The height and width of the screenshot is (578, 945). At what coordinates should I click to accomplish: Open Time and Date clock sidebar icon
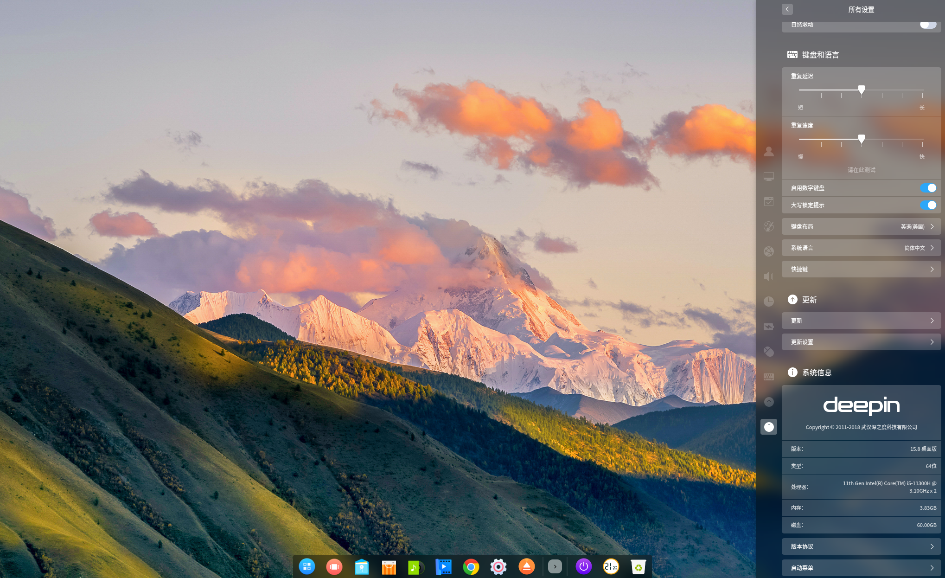(x=769, y=302)
